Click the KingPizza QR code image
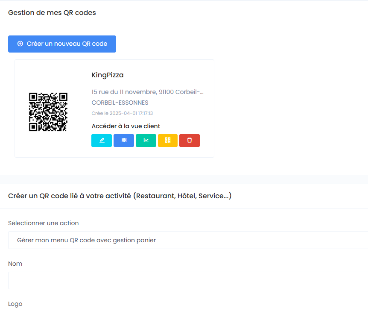 (x=48, y=112)
